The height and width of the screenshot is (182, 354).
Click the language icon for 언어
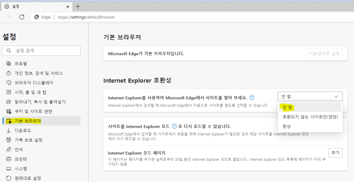(9, 149)
